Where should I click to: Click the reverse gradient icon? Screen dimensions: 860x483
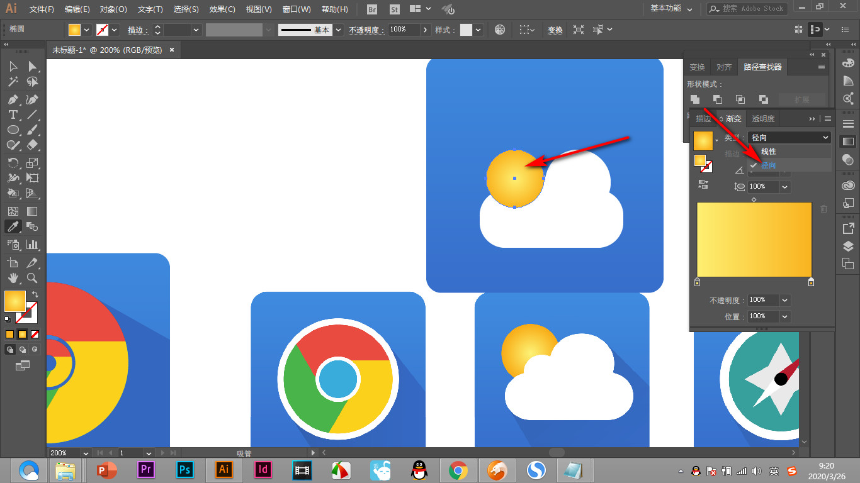point(703,184)
